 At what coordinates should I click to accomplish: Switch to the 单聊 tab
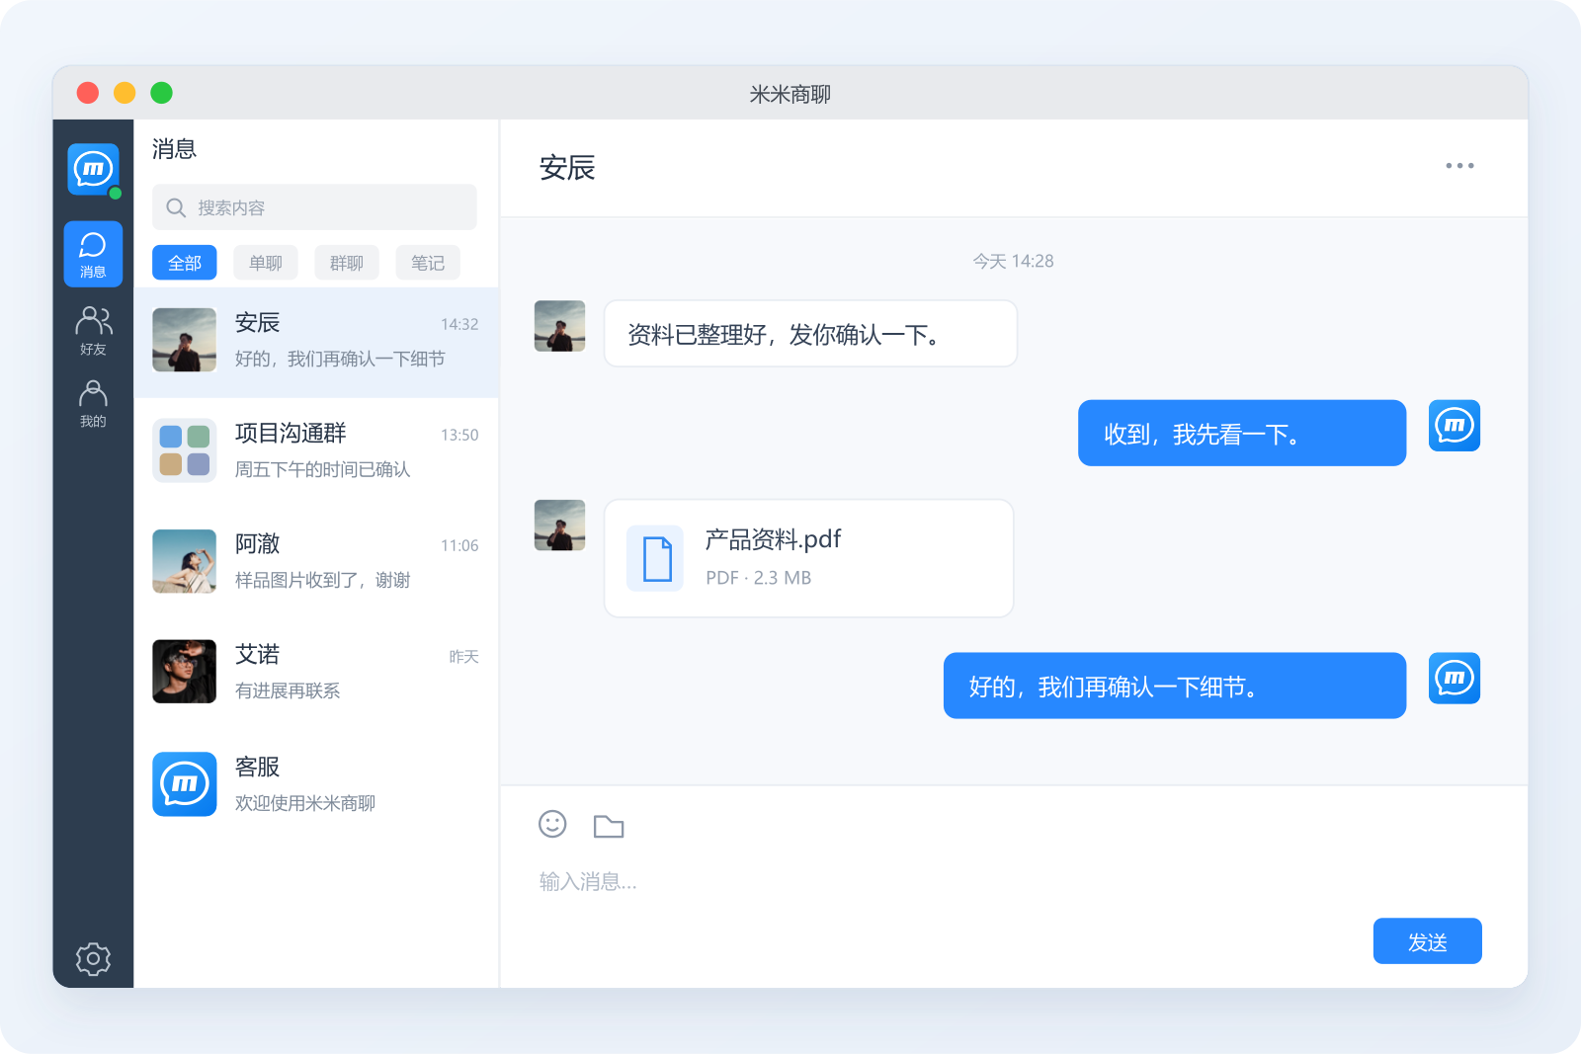(266, 263)
